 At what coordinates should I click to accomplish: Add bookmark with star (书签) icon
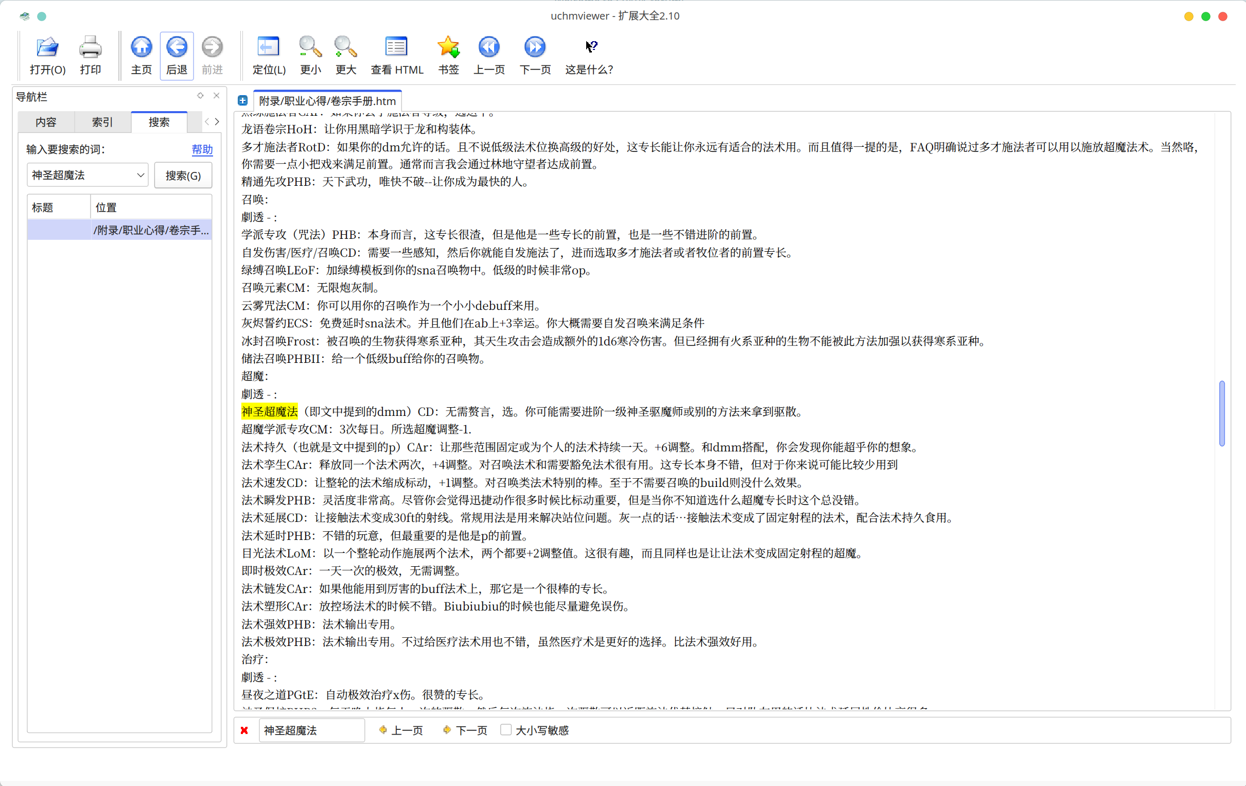(448, 47)
